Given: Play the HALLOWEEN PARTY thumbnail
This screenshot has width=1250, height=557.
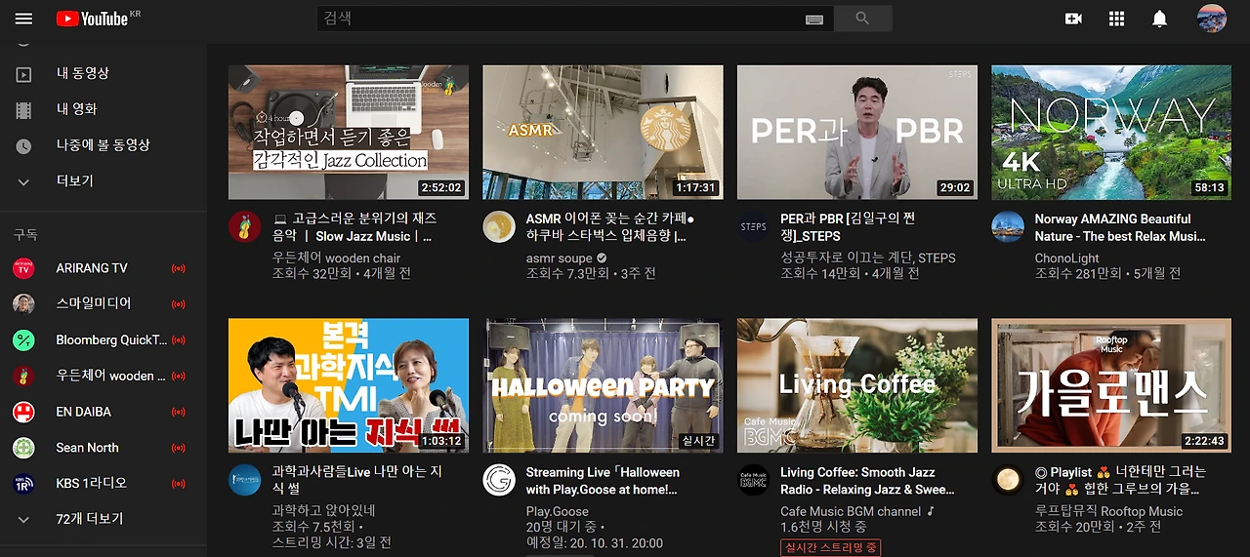Looking at the screenshot, I should click(x=603, y=386).
